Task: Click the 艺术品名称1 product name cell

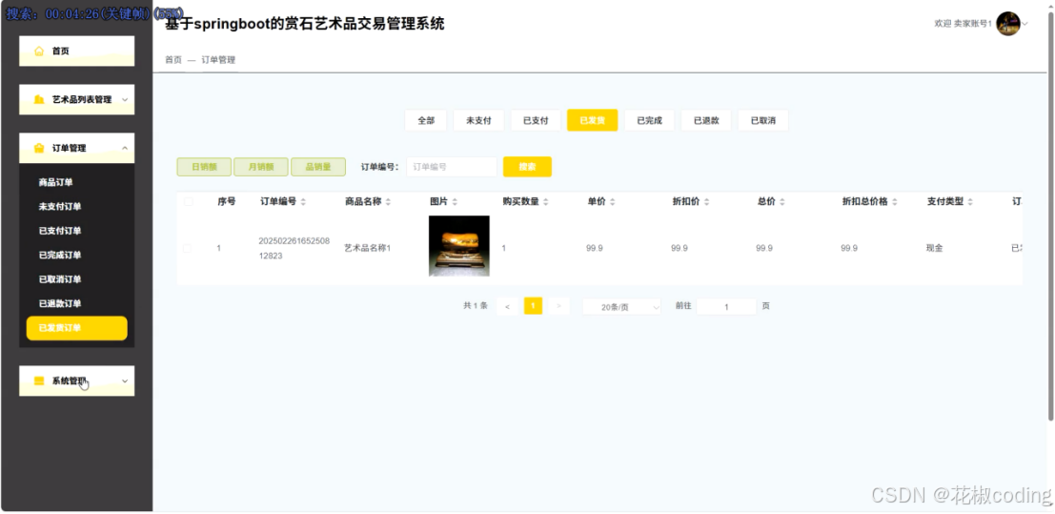Action: [367, 248]
